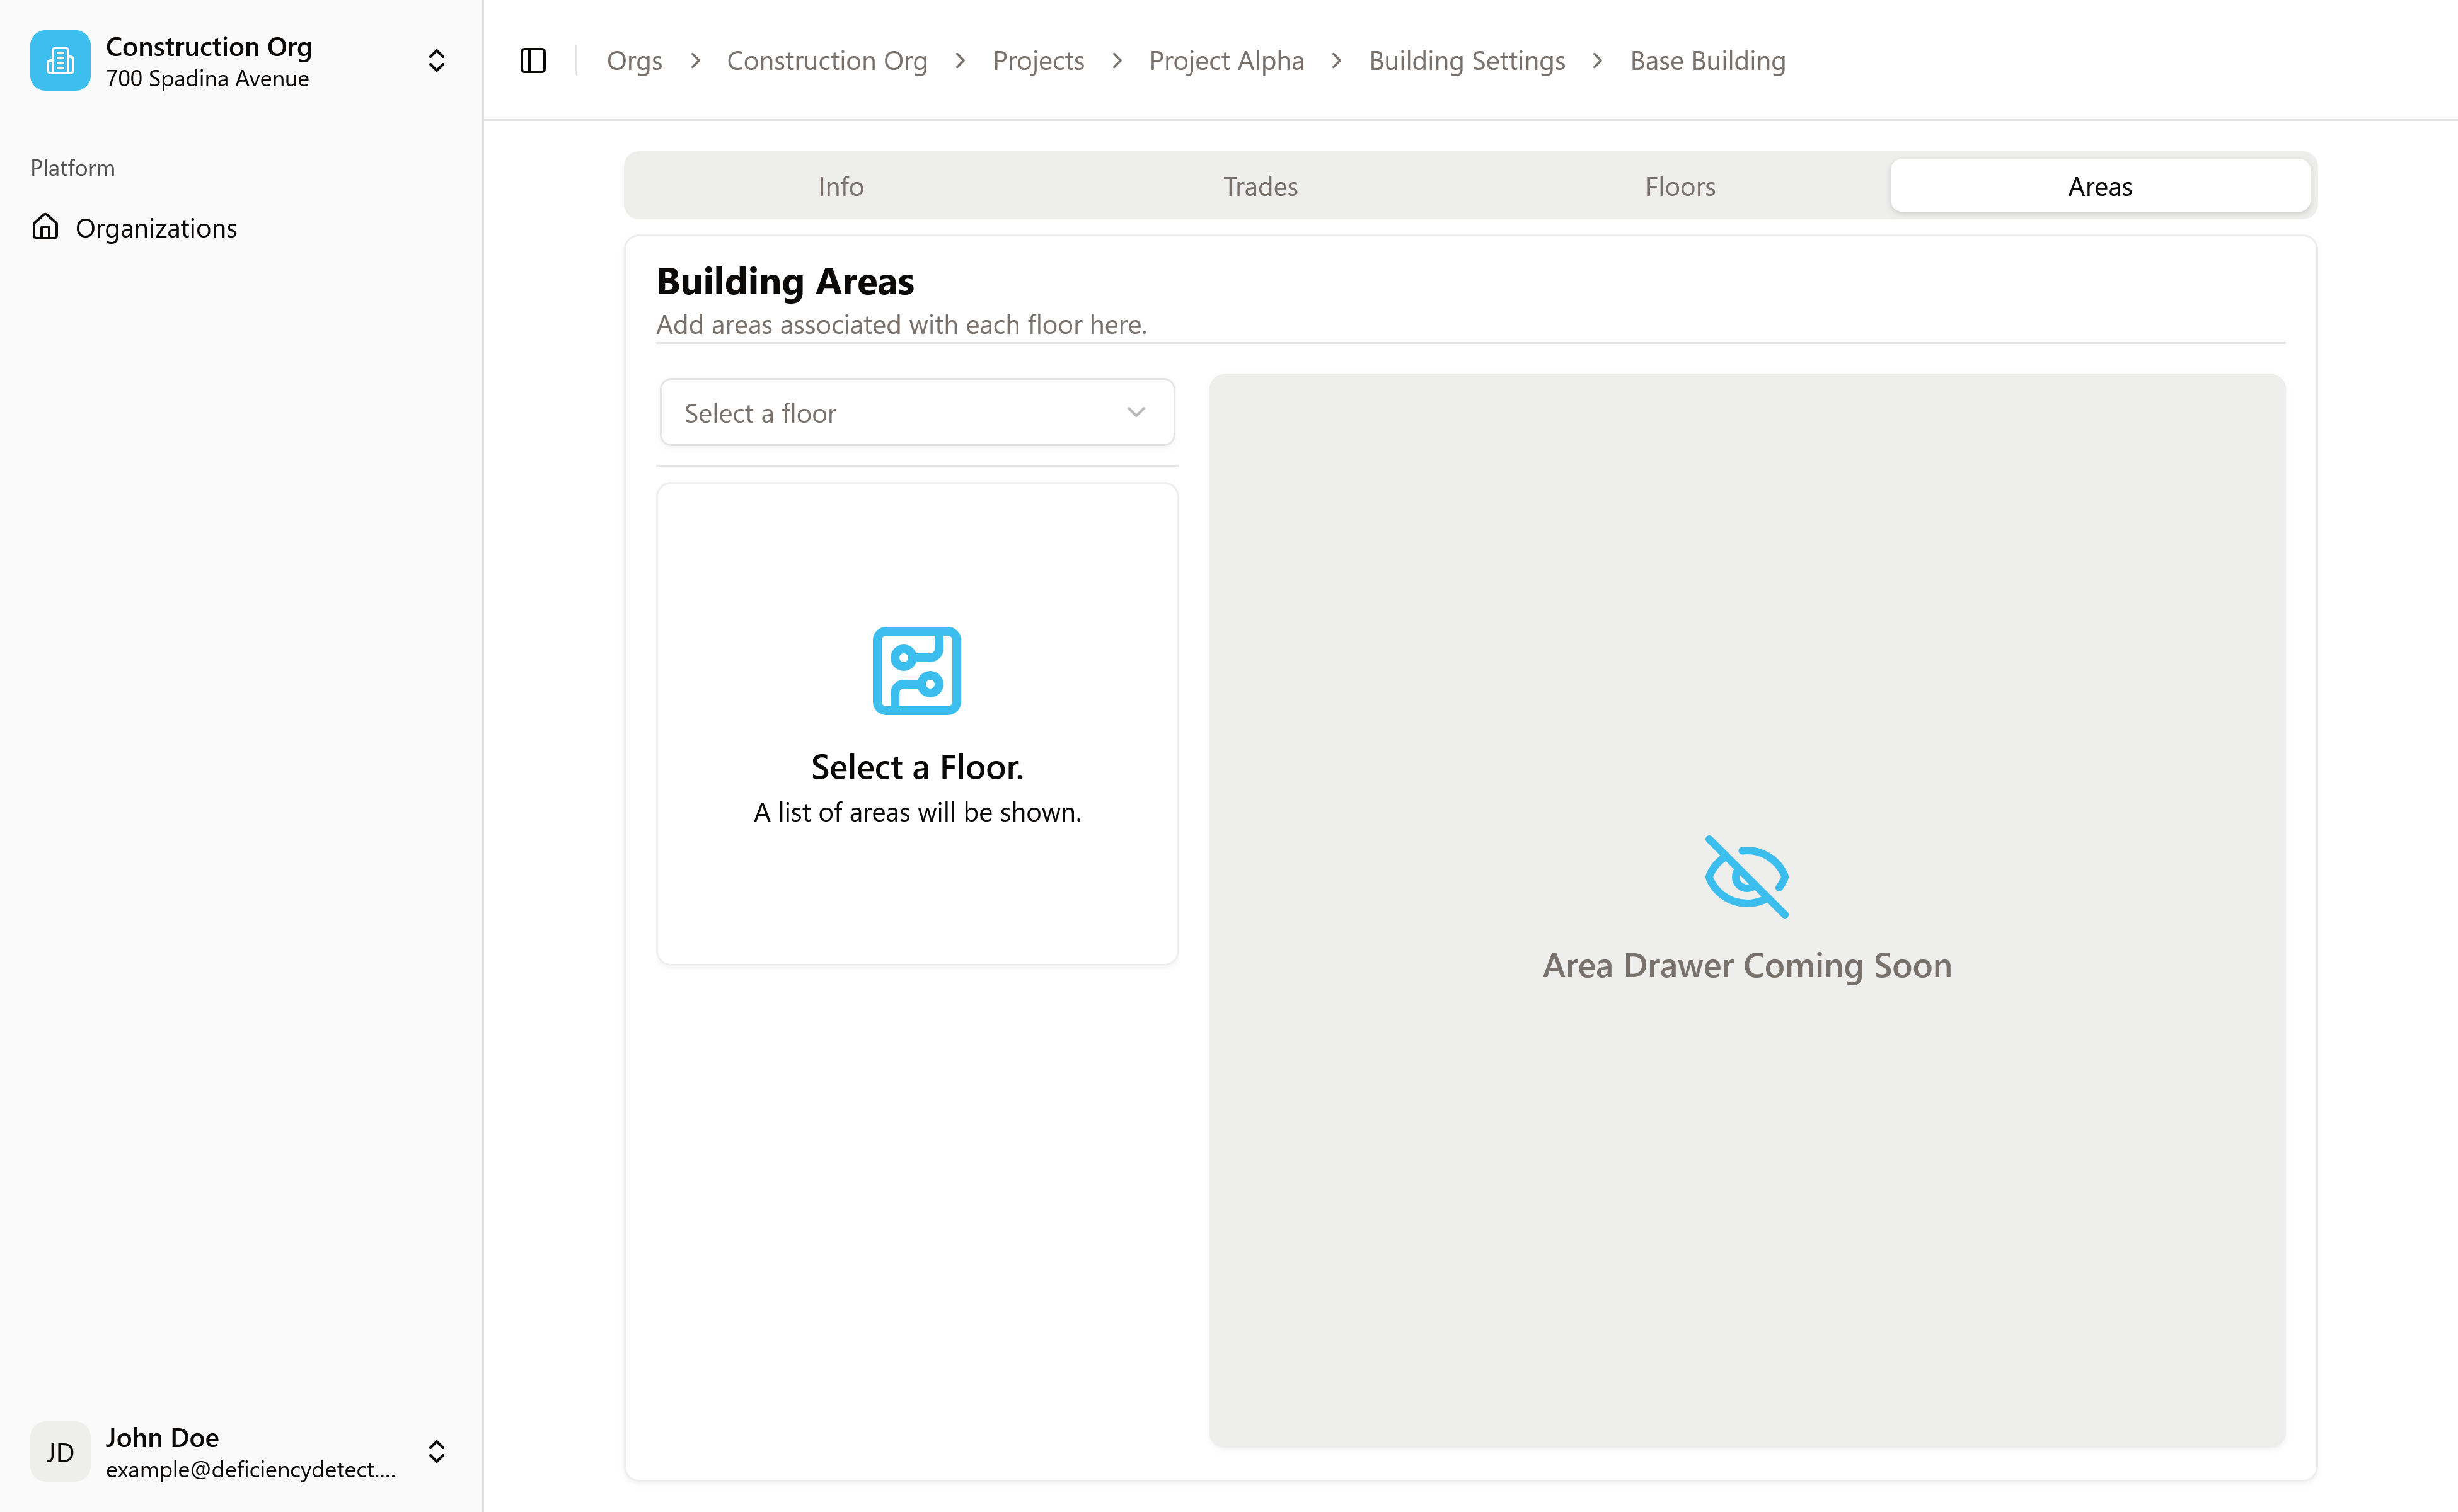The width and height of the screenshot is (2458, 1512).
Task: Click the Building Areas heading
Action: 785,281
